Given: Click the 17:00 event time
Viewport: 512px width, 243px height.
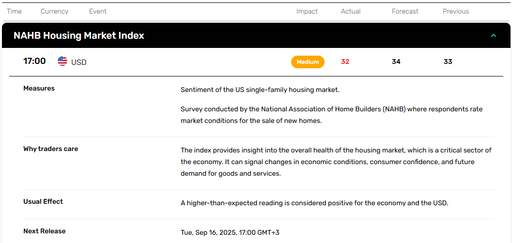Looking at the screenshot, I should pyautogui.click(x=34, y=61).
